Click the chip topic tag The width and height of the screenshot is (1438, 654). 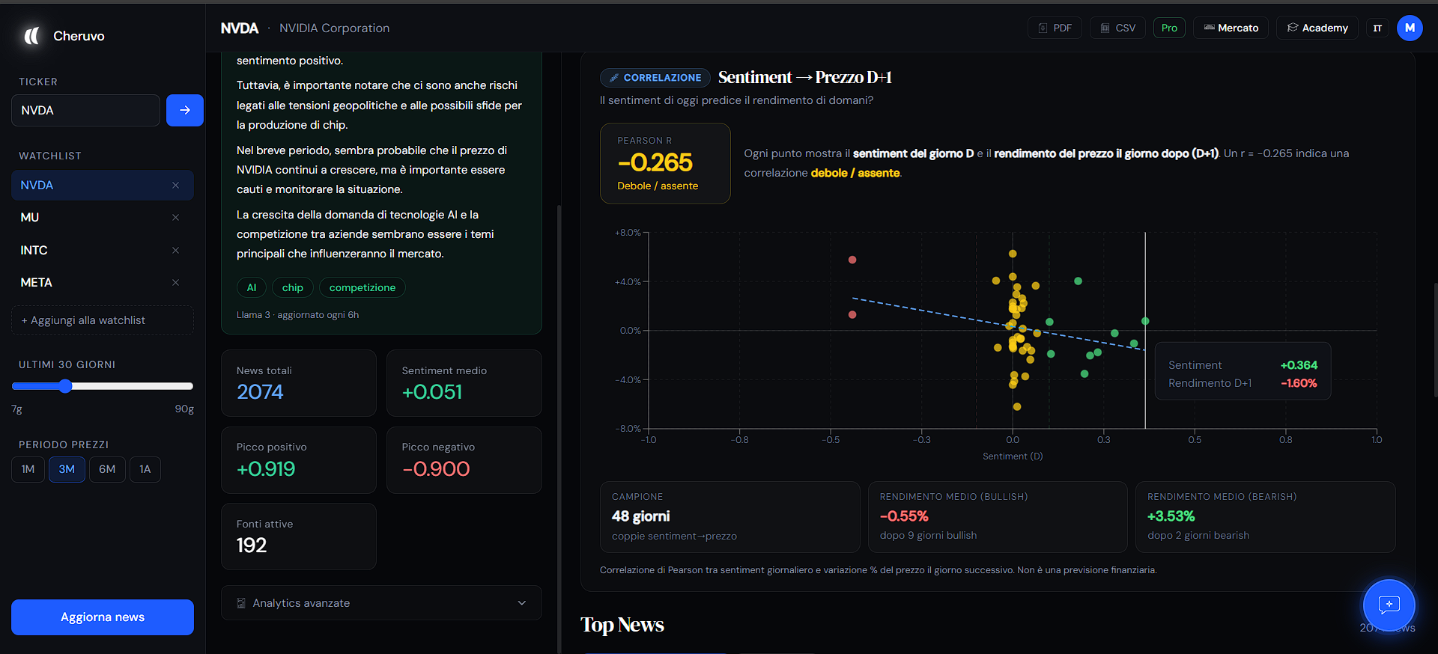tap(293, 288)
